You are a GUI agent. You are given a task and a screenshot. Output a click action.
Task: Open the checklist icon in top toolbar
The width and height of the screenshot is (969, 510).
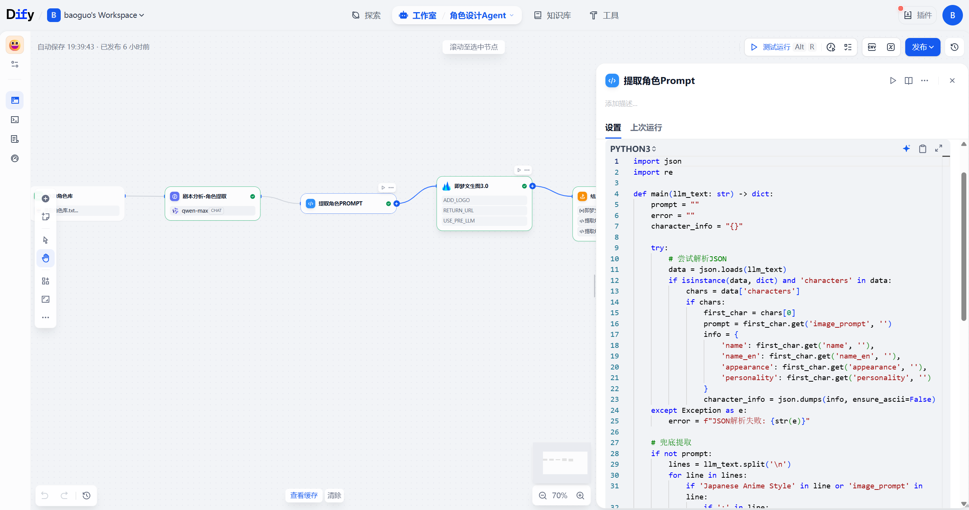click(848, 47)
